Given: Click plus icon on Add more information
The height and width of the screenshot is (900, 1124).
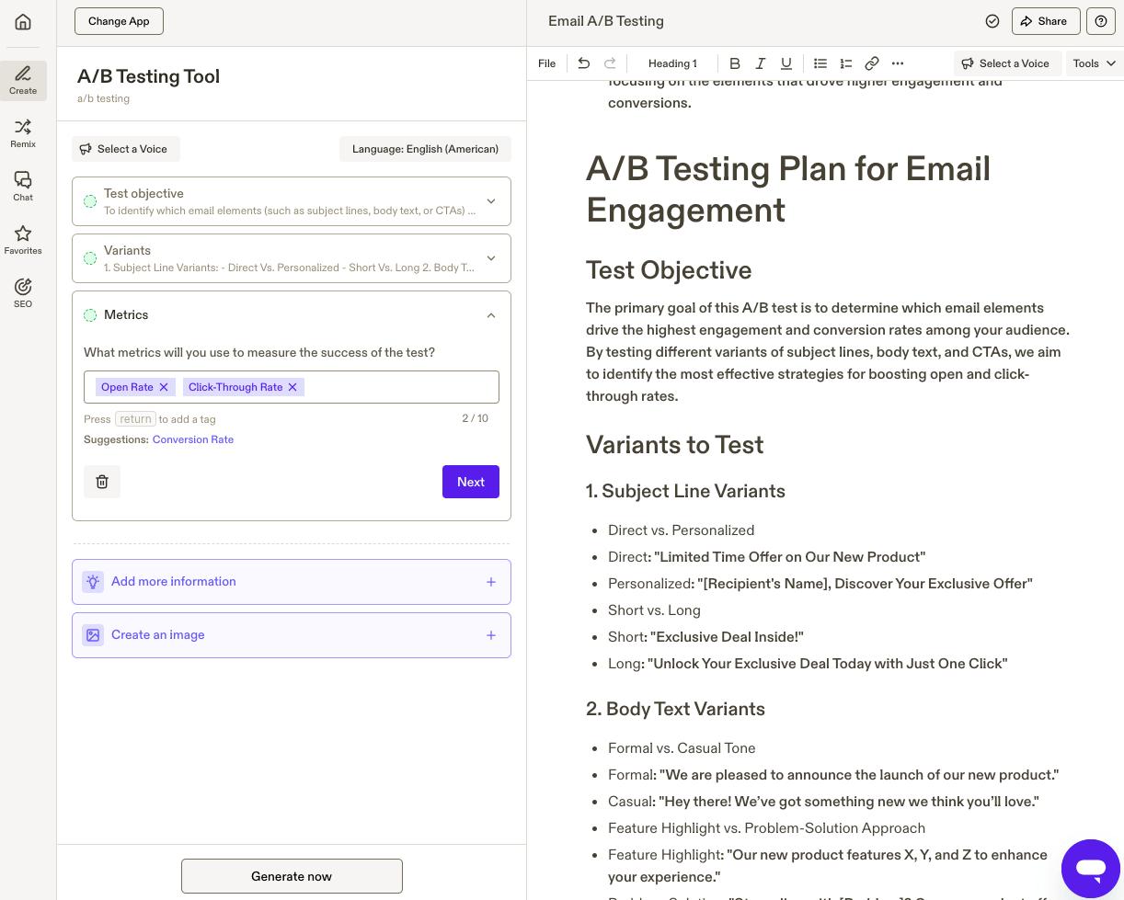Looking at the screenshot, I should (x=491, y=582).
